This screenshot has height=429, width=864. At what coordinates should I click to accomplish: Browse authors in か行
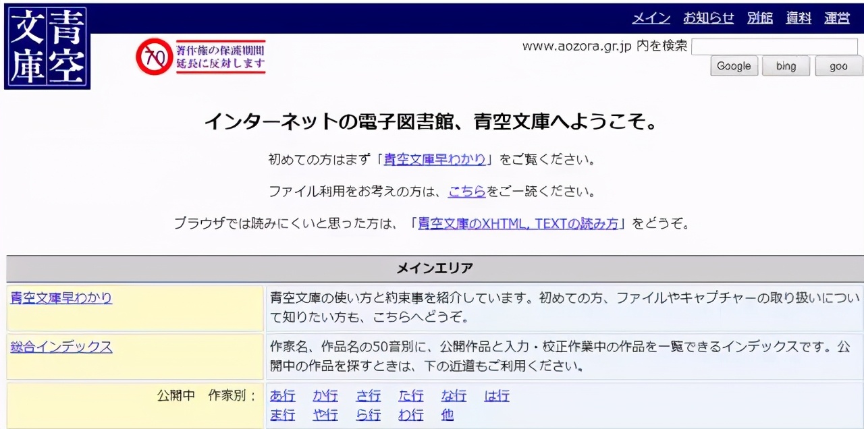tap(325, 396)
